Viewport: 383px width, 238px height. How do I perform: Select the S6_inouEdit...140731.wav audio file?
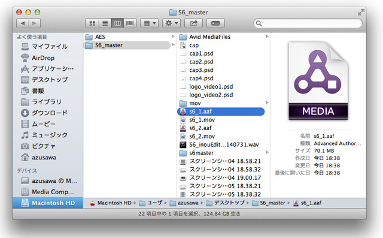220,145
